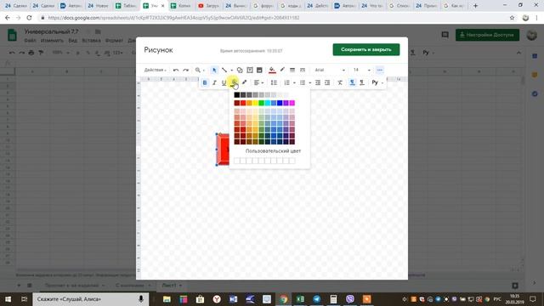Open File Explorer from the taskbar

click(167, 298)
